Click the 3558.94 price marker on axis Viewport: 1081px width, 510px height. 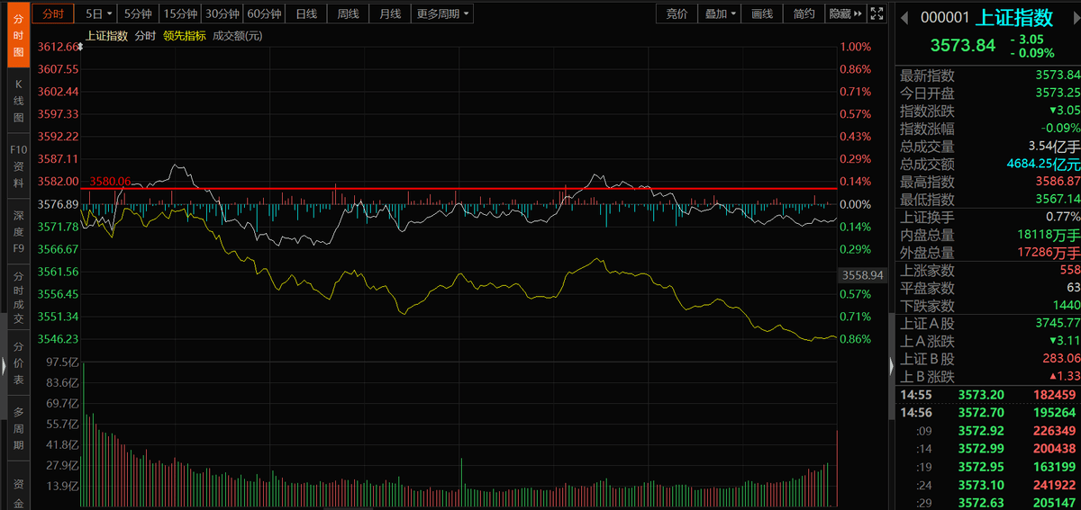(861, 275)
